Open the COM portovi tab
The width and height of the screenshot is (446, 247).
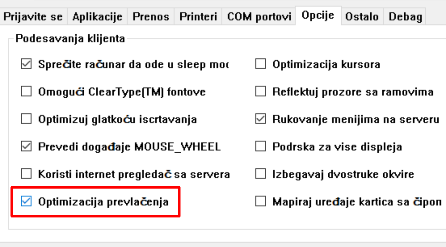259,16
